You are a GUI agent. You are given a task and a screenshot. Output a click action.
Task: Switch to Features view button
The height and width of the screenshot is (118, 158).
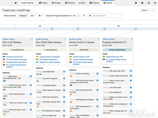click(x=23, y=16)
